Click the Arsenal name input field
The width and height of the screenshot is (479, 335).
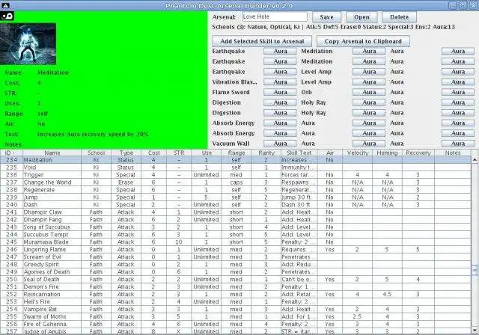click(x=275, y=16)
